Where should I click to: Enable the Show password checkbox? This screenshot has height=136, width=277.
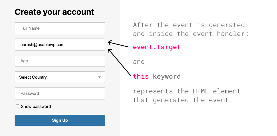click(17, 106)
